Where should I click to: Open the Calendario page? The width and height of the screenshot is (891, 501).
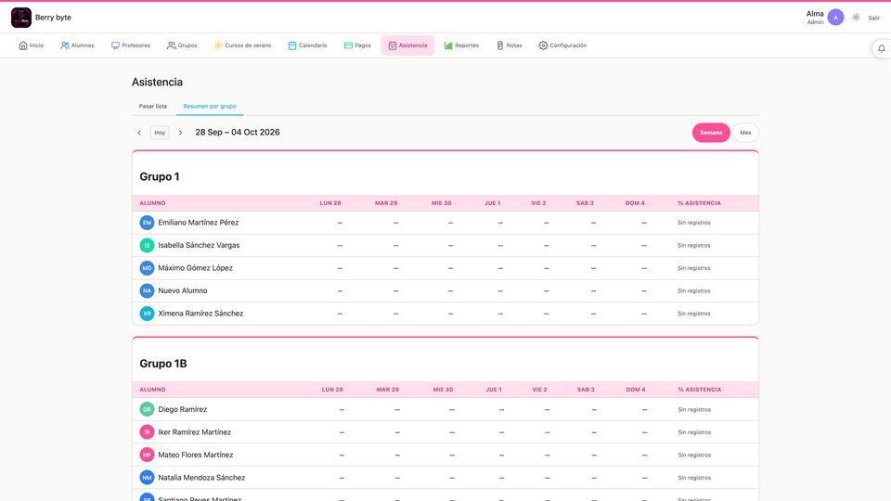click(307, 45)
